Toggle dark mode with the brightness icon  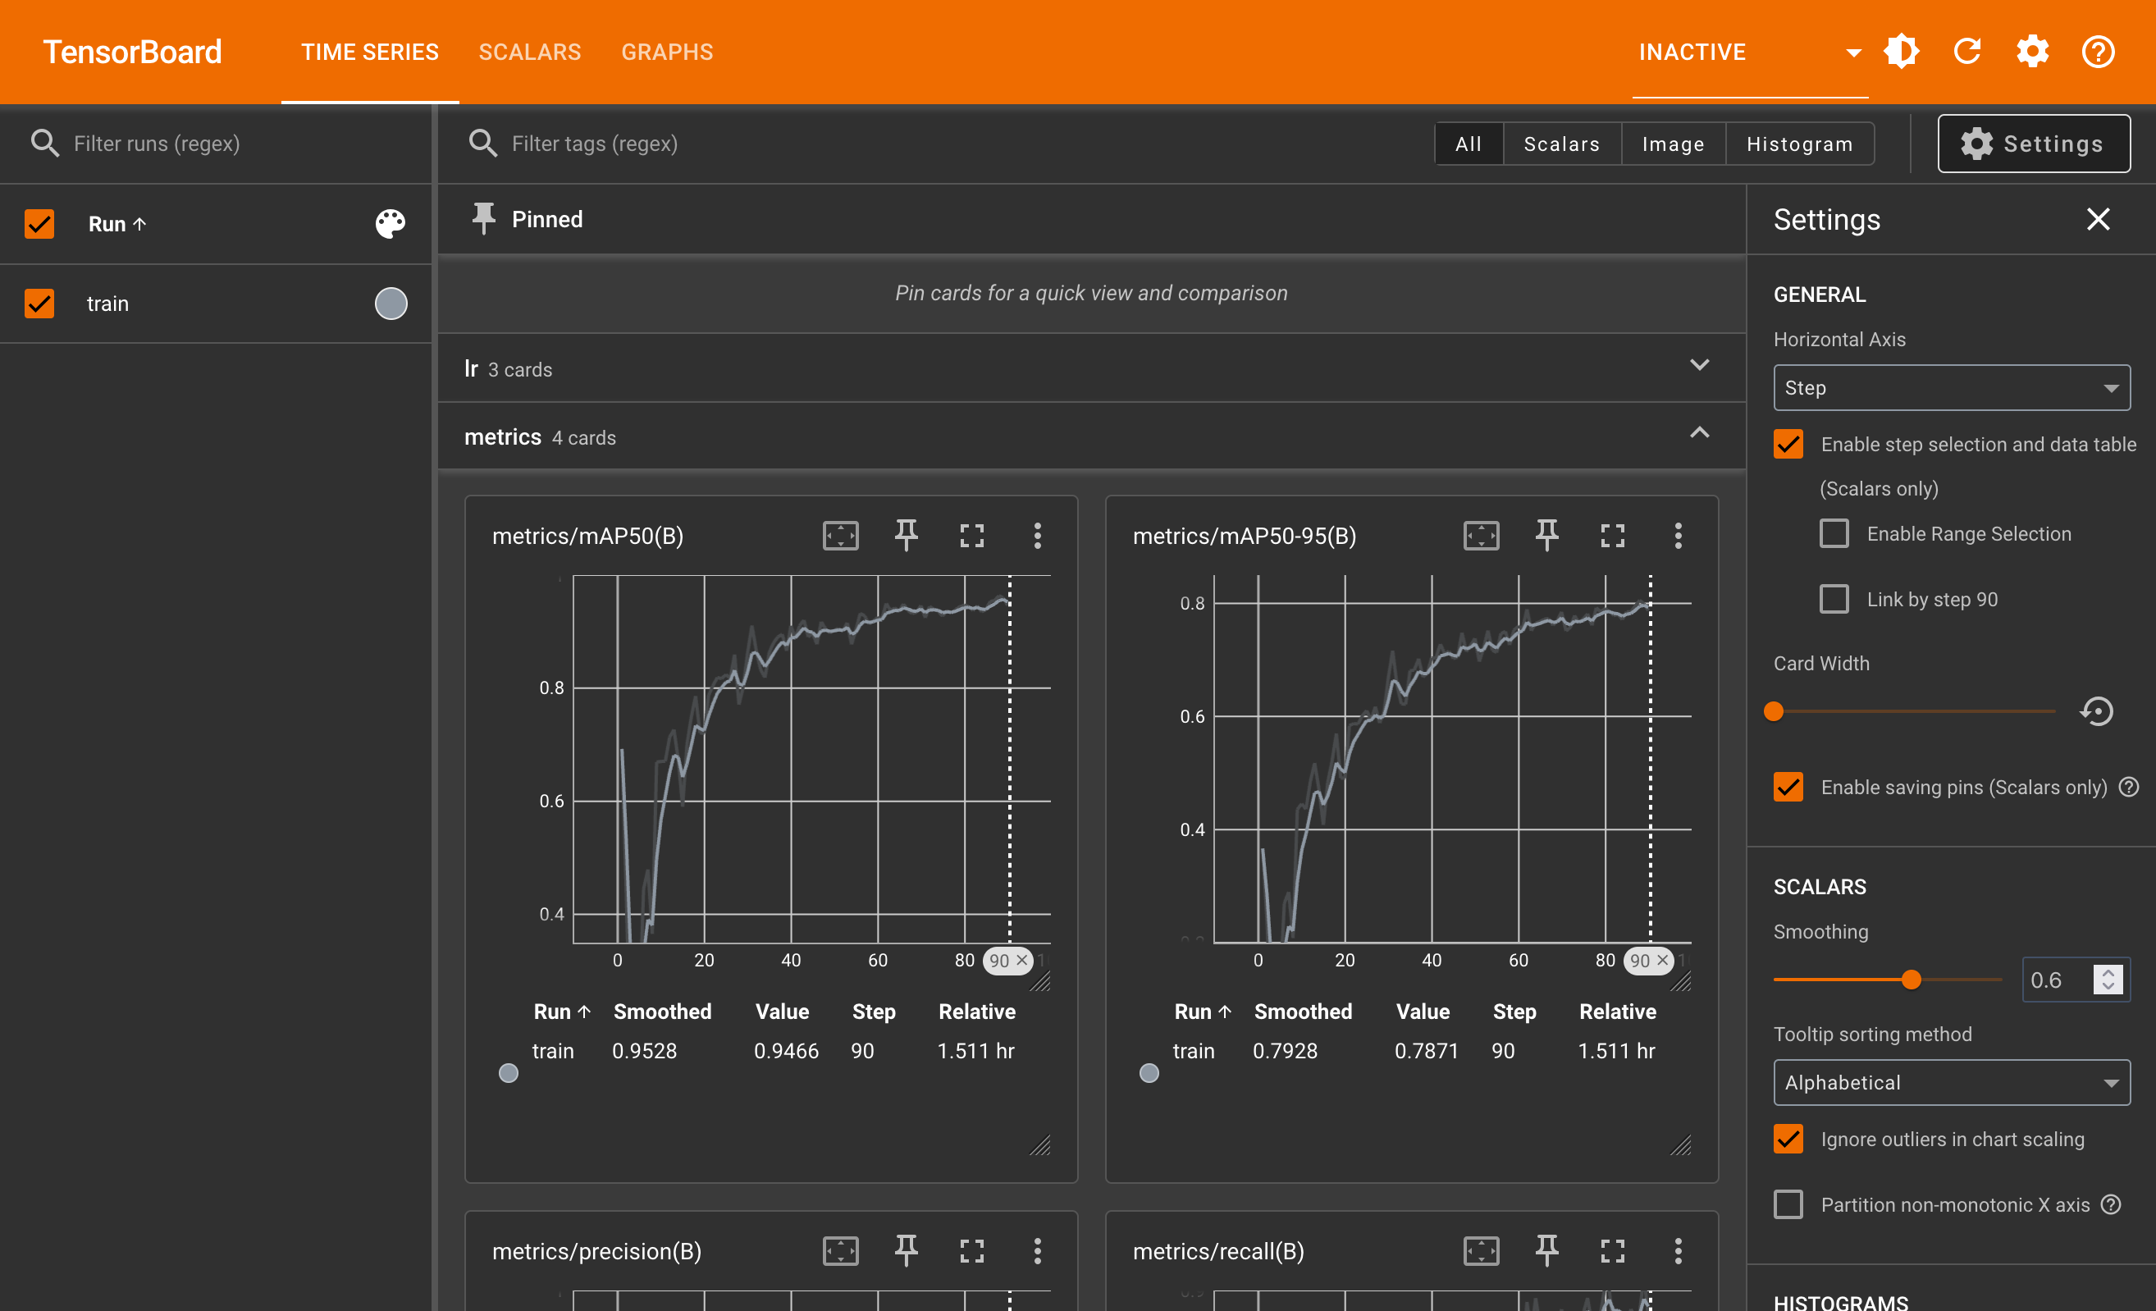1902,51
